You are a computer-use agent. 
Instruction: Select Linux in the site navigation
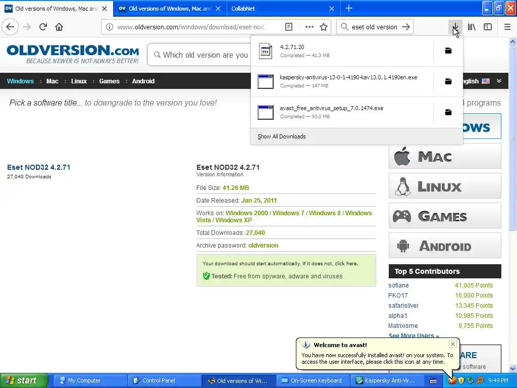tap(79, 81)
